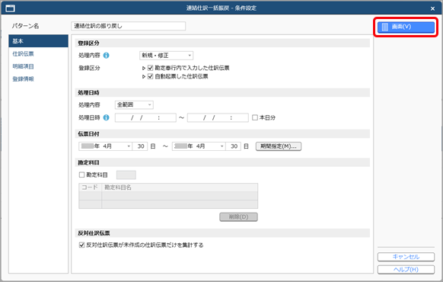Click the first empty row of the 勘定科目 table
443x282 pixels.
point(168,196)
